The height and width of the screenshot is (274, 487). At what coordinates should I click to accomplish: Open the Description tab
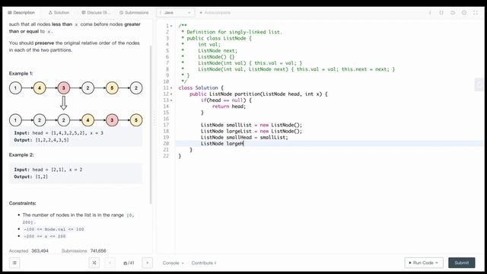21,13
